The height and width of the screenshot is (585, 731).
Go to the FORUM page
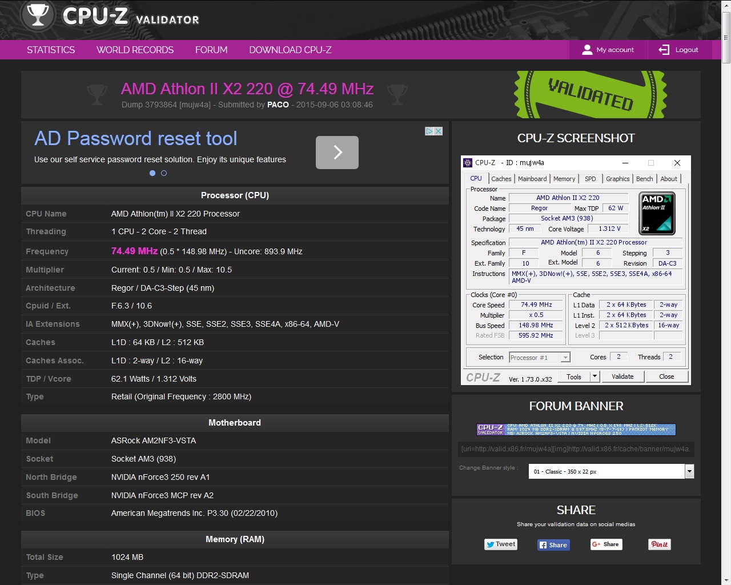pos(211,50)
